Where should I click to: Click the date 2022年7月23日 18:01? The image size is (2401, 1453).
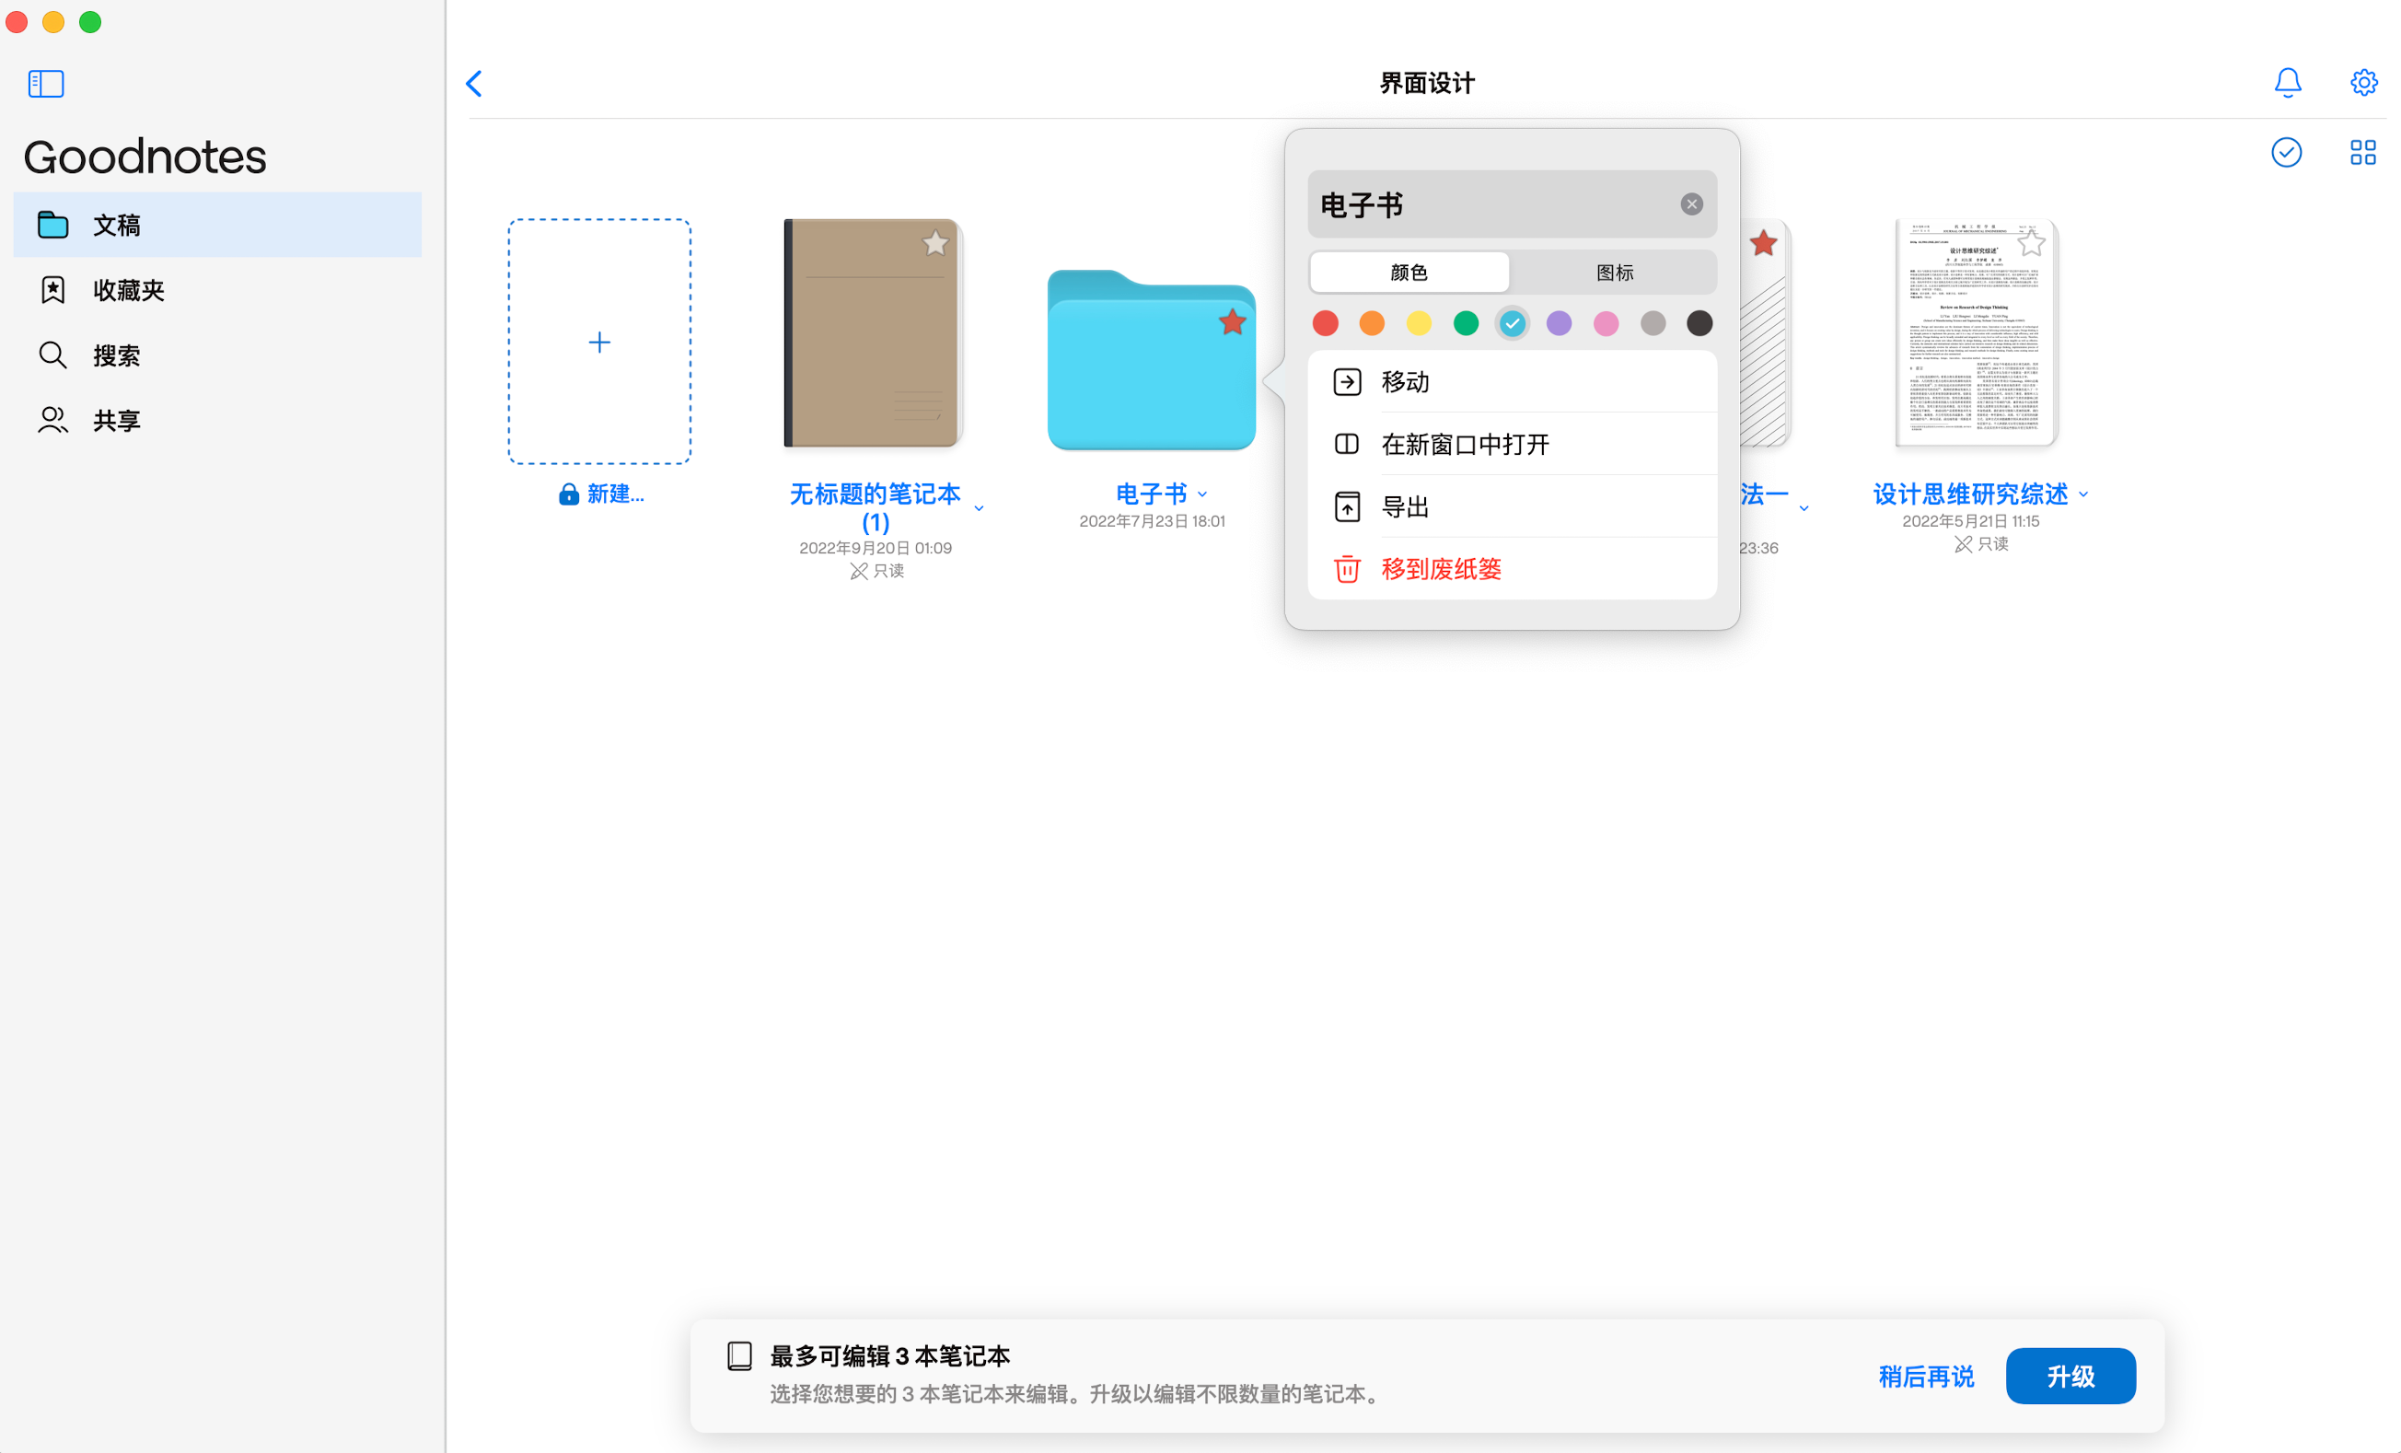click(1152, 521)
